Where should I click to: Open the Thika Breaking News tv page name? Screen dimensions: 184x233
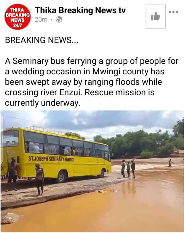coord(80,10)
